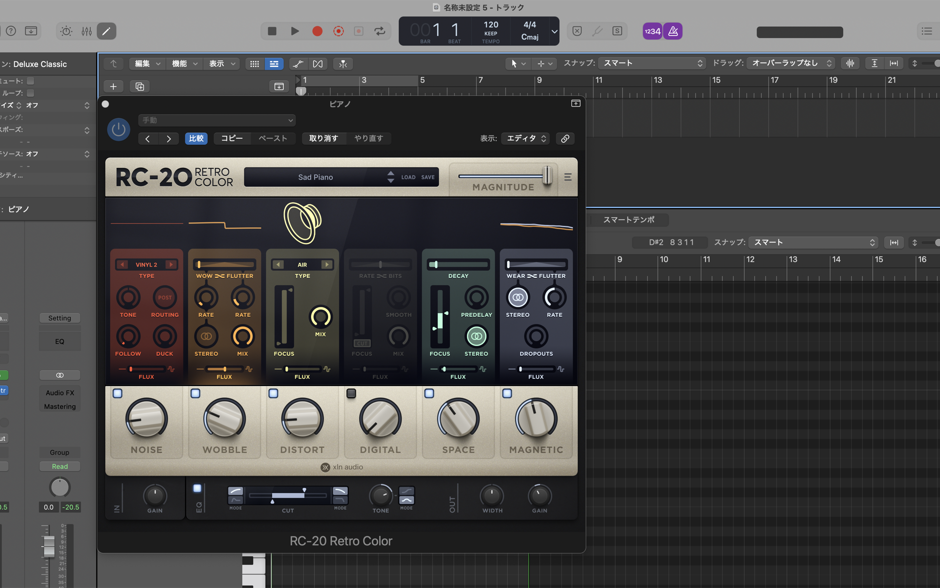Open the エディタ view dropdown
The image size is (940, 588).
pyautogui.click(x=526, y=138)
